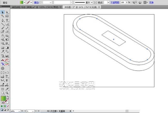The width and height of the screenshot is (168, 113).
Task: Expand the zoom level dropdown at 64%
Action: tap(19, 111)
